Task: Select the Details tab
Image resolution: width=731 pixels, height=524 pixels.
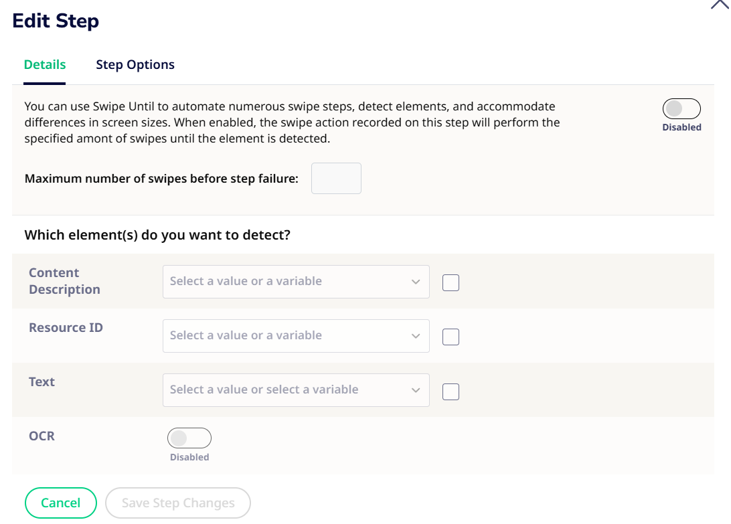Action: (x=45, y=64)
